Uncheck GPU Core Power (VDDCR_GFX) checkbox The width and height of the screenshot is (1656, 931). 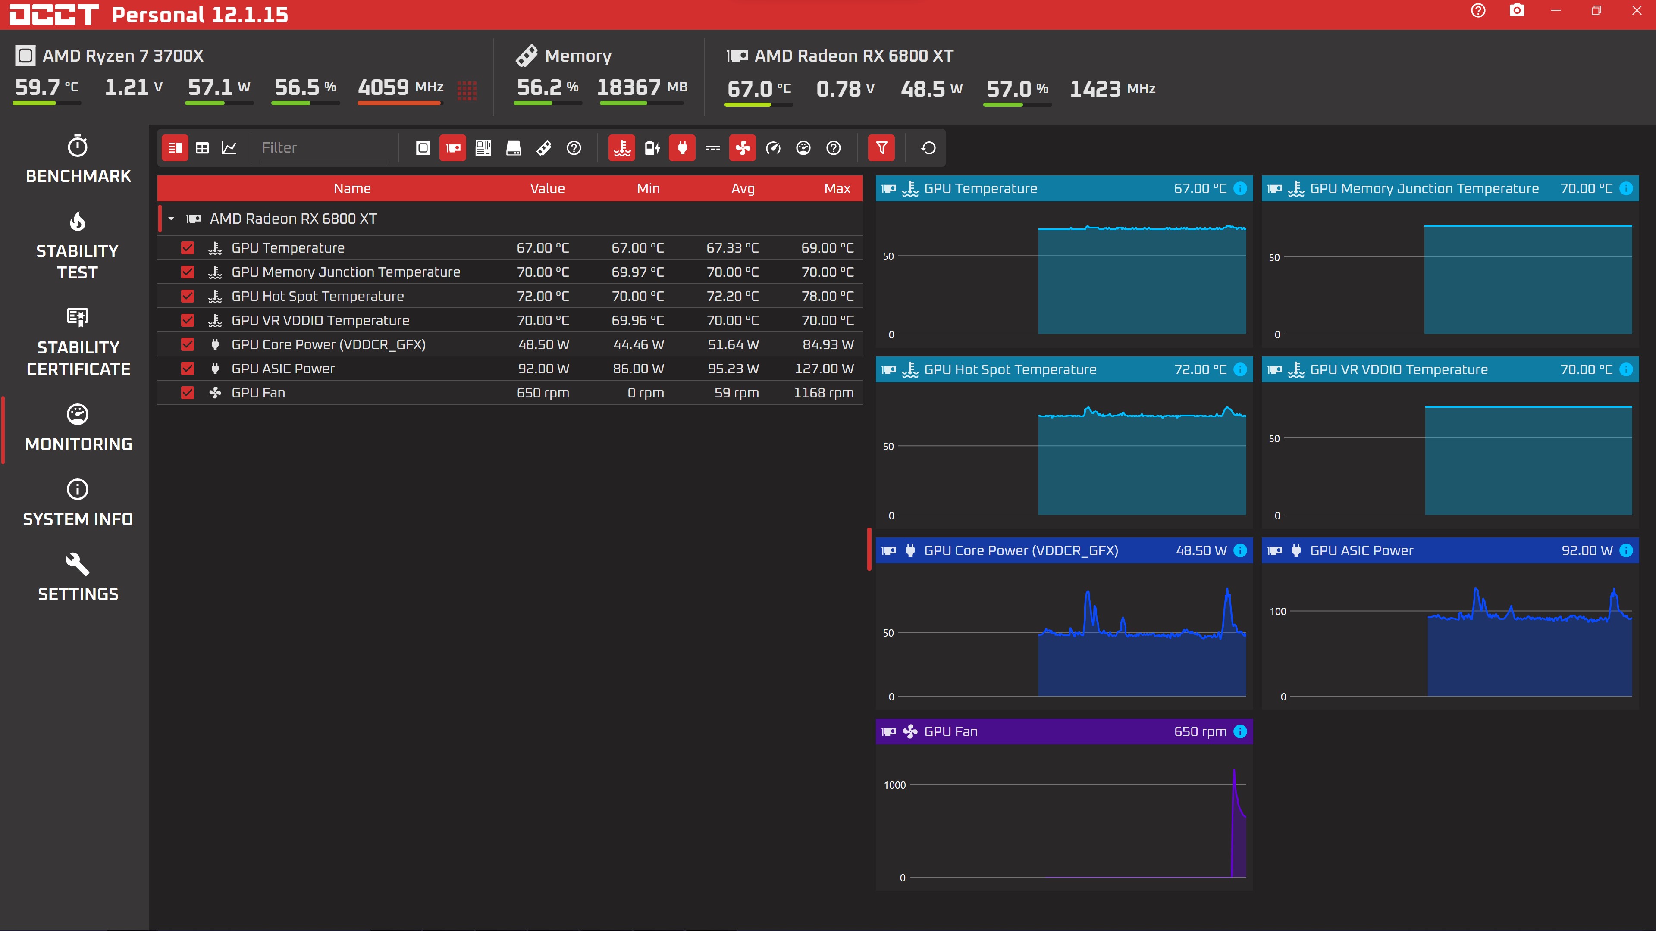[187, 344]
